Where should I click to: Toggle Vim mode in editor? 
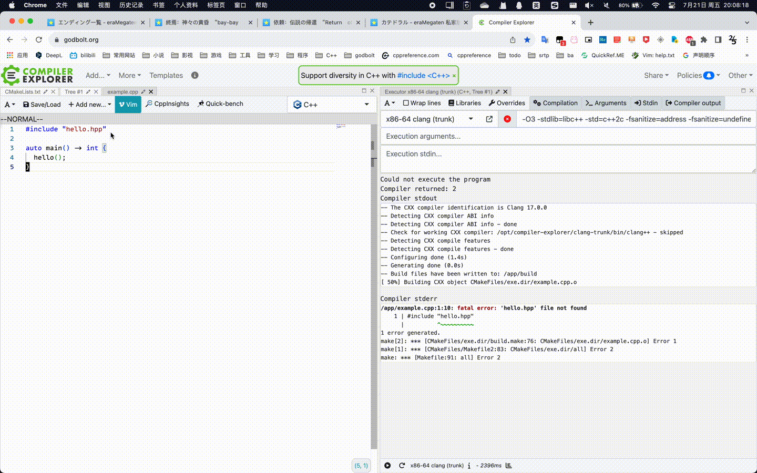[128, 104]
